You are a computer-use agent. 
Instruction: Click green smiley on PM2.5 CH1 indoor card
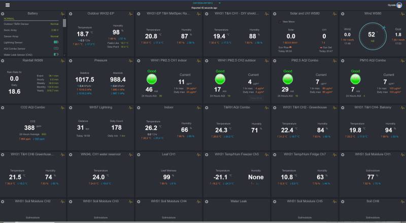151,79
